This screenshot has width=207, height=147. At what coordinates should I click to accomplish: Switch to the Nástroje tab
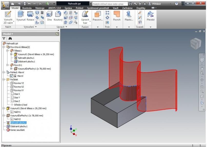40,8
